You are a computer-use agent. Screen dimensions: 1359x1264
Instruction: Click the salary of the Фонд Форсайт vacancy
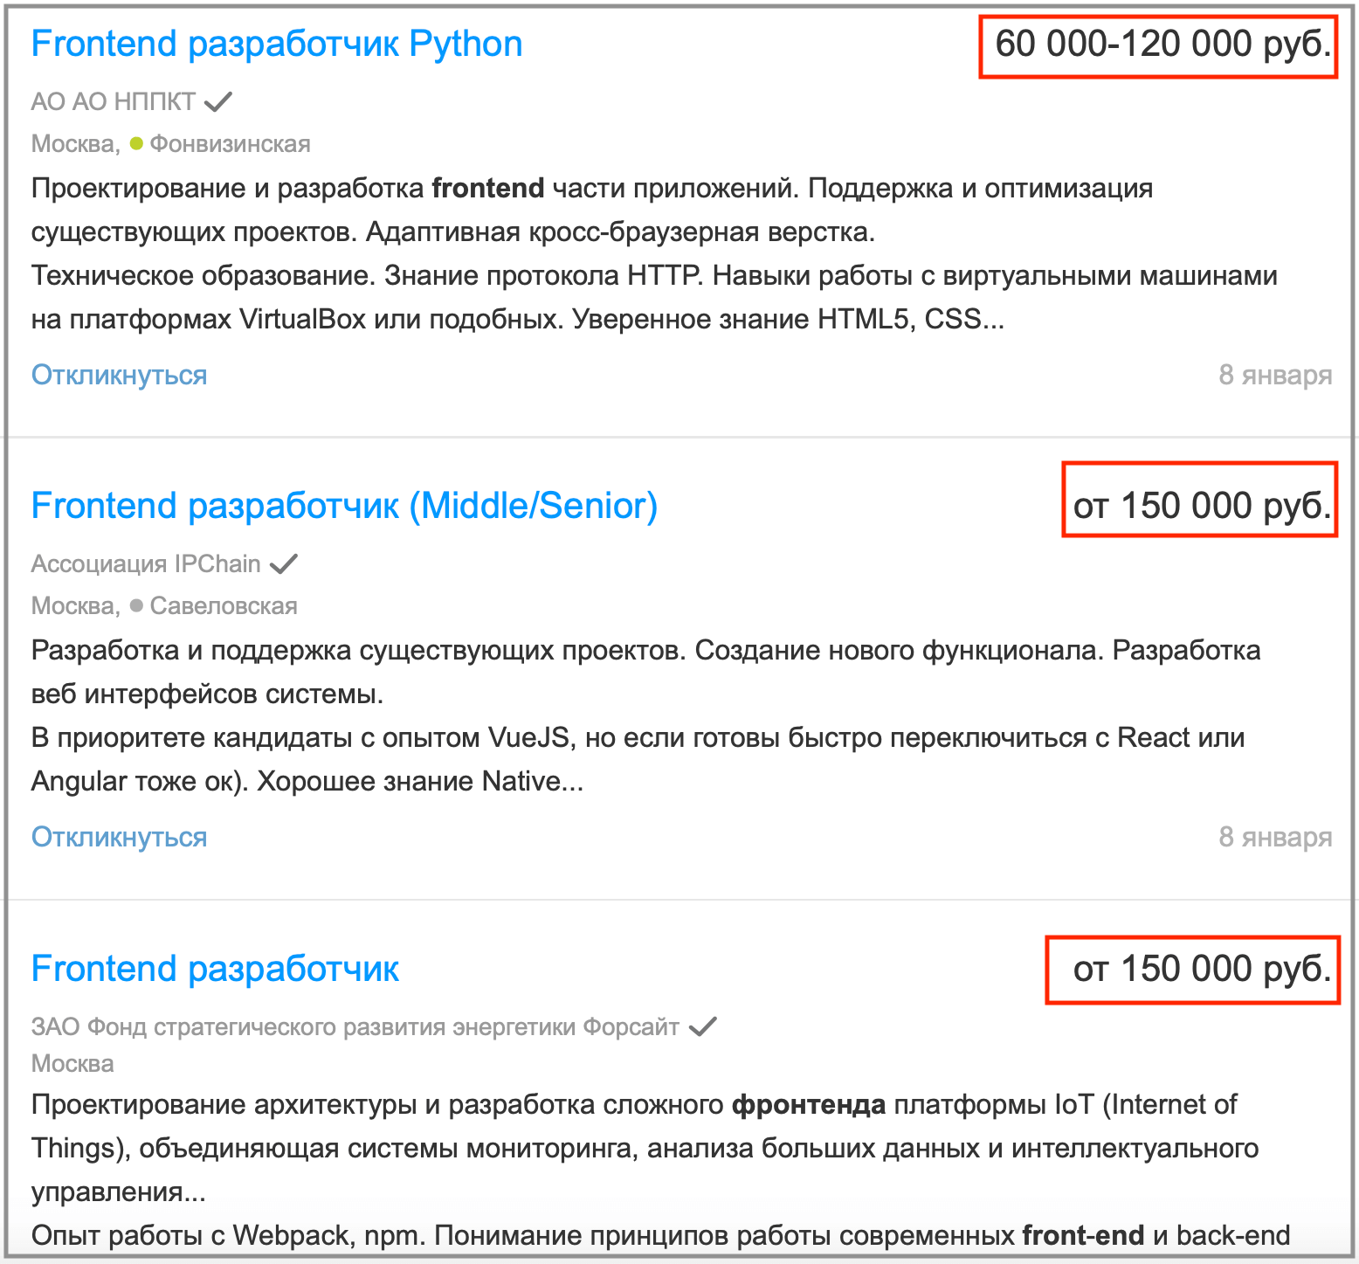(1202, 969)
